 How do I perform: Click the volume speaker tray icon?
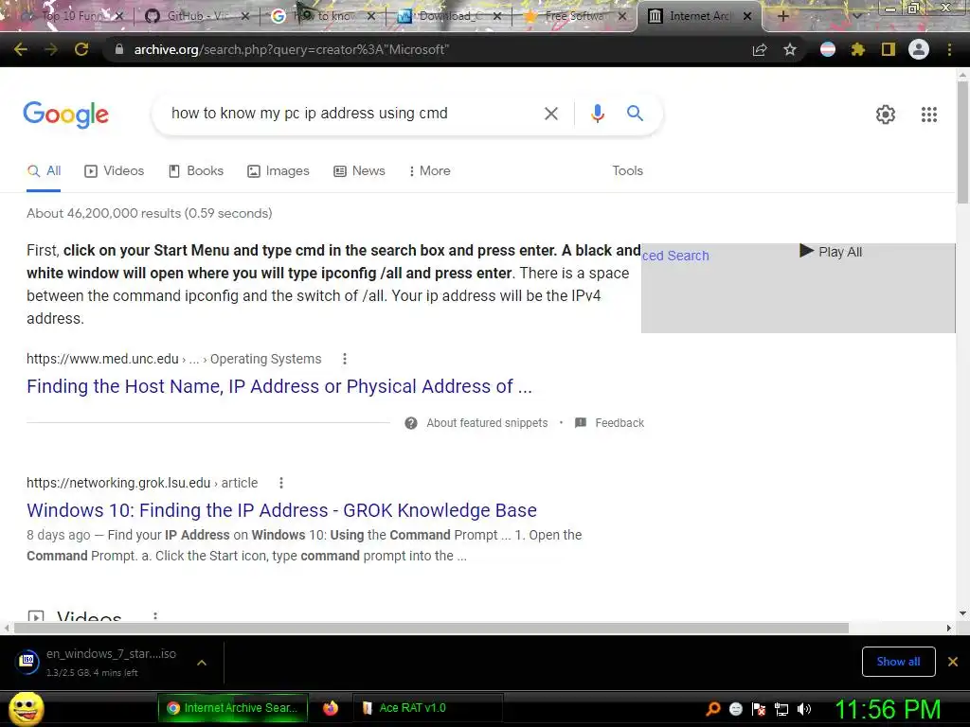click(x=805, y=709)
